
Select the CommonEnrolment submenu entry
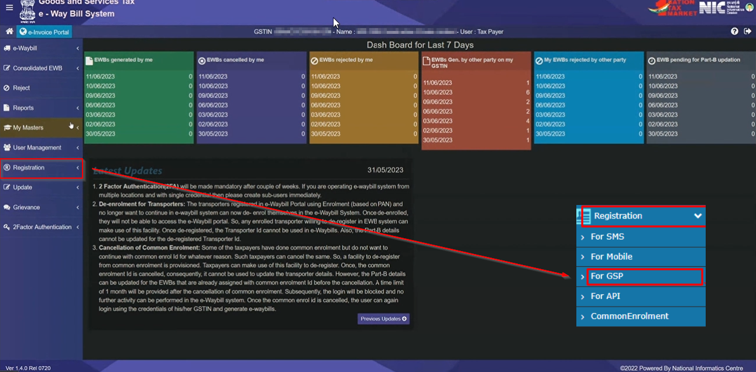pos(630,316)
